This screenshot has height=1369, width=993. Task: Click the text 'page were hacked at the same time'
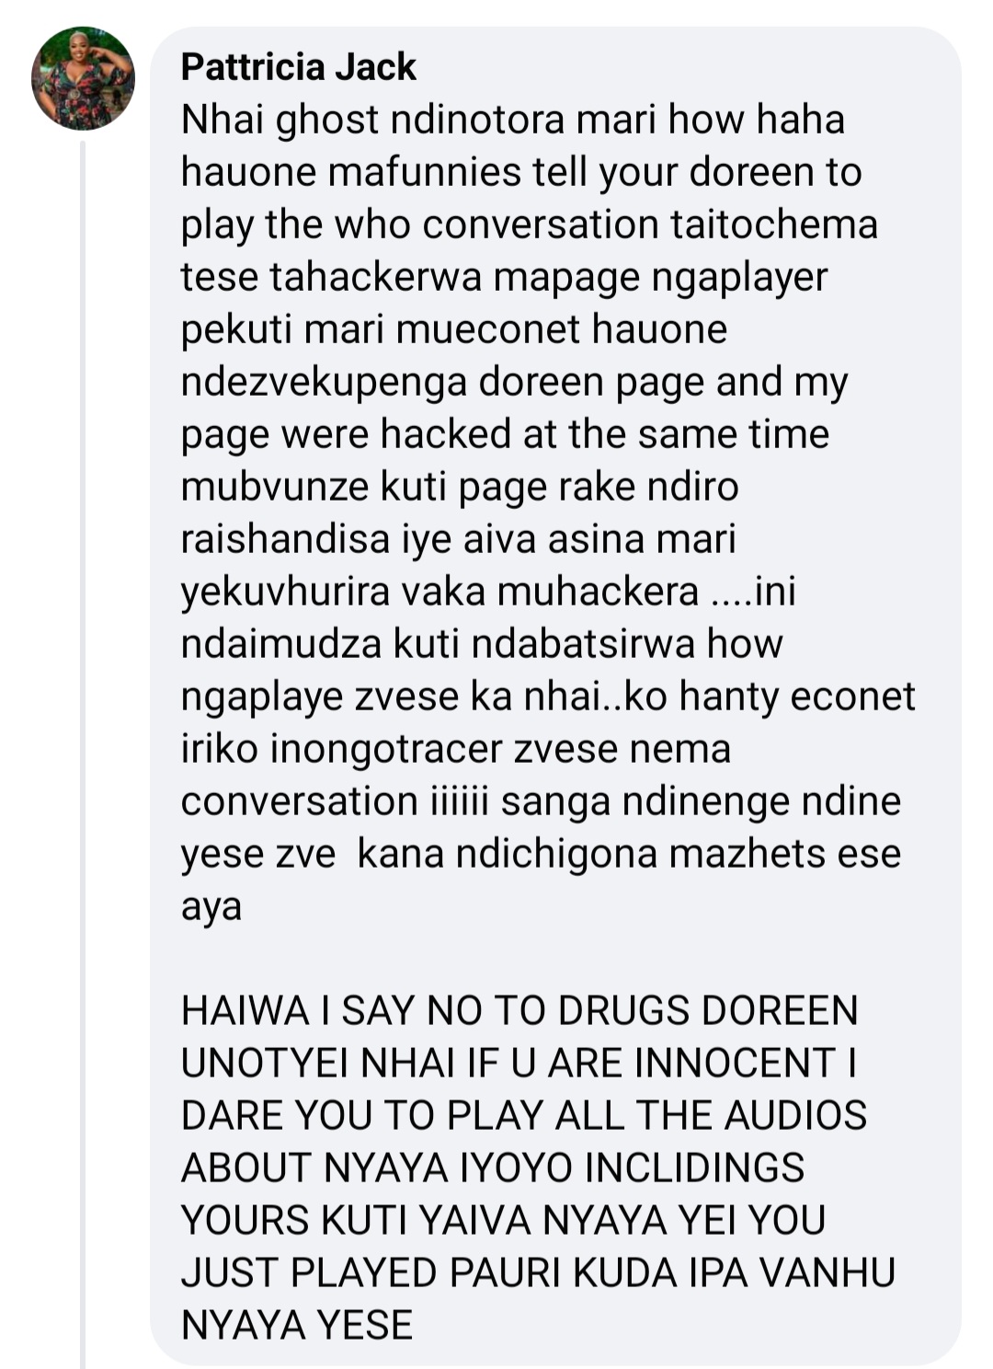[x=505, y=434]
